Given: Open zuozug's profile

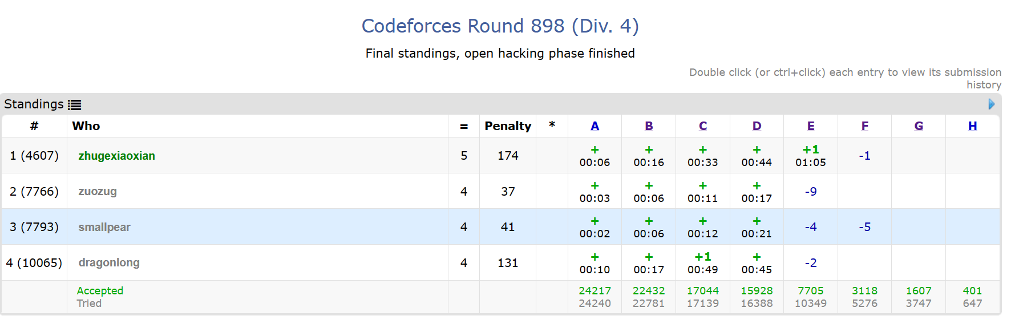Looking at the screenshot, I should point(98,191).
